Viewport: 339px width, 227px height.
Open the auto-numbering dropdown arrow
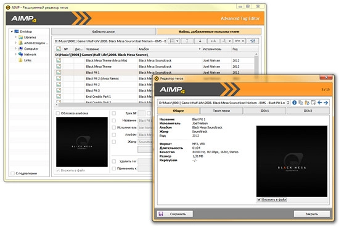pos(178,41)
